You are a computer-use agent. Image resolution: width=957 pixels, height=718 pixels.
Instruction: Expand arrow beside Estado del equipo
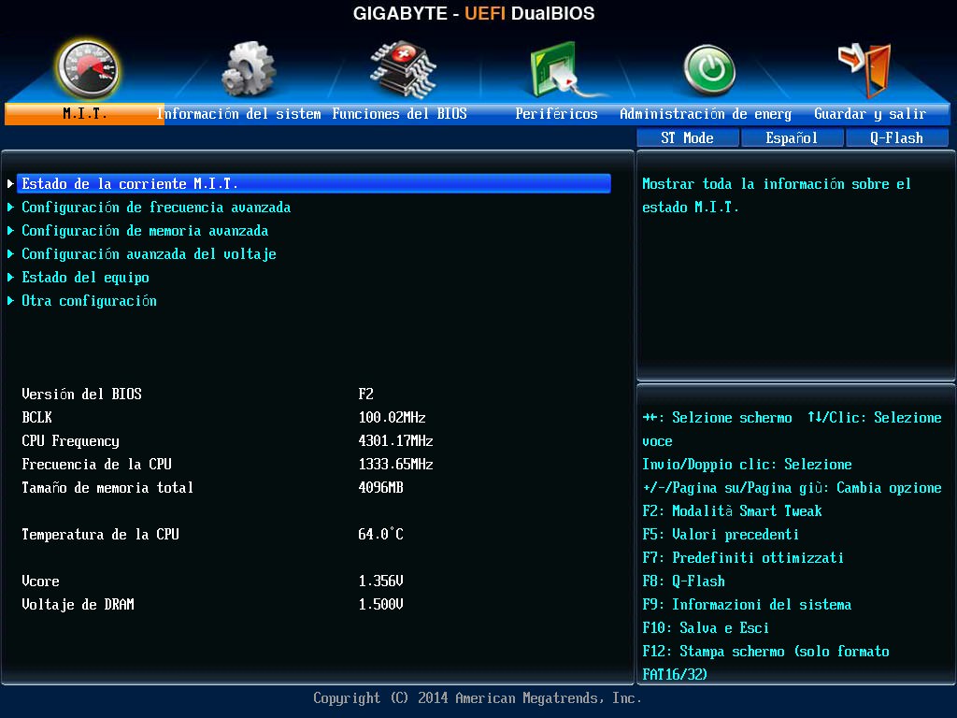pos(10,278)
